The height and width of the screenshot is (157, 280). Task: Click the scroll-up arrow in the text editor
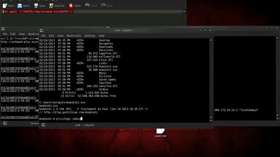tap(184, 12)
